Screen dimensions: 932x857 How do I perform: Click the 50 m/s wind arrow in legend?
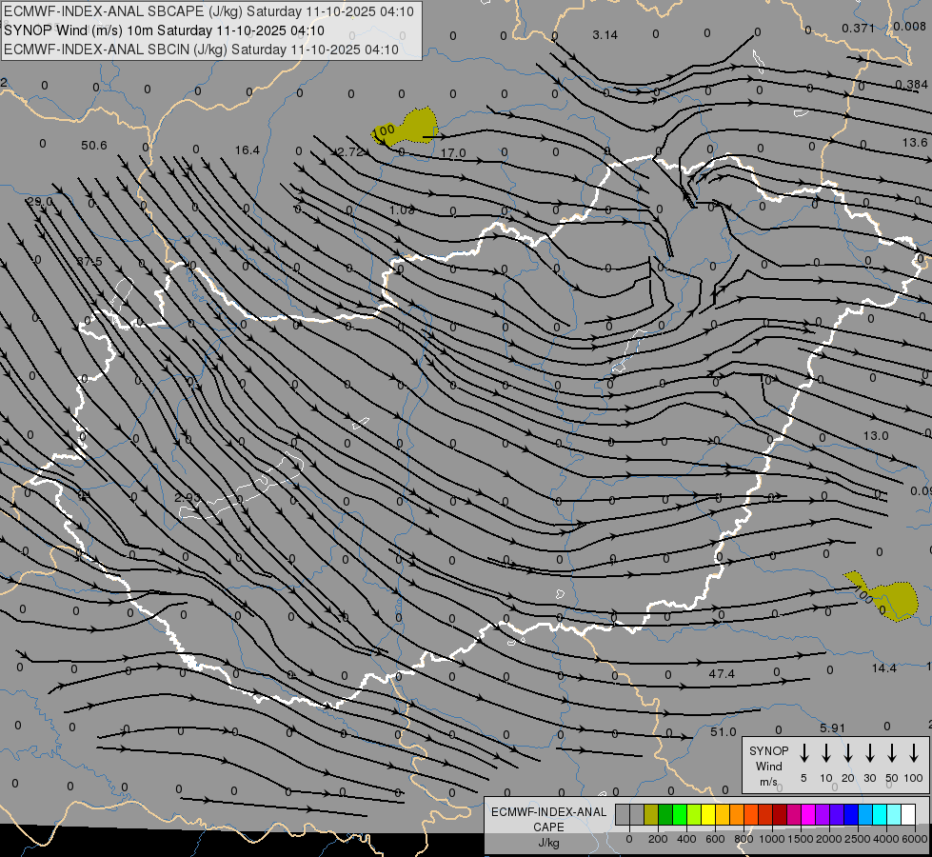892,752
